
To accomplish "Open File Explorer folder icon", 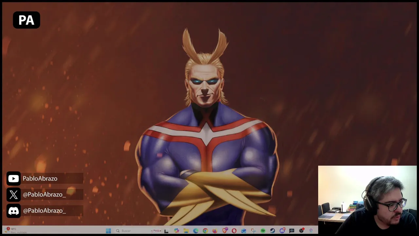I will tap(186, 231).
